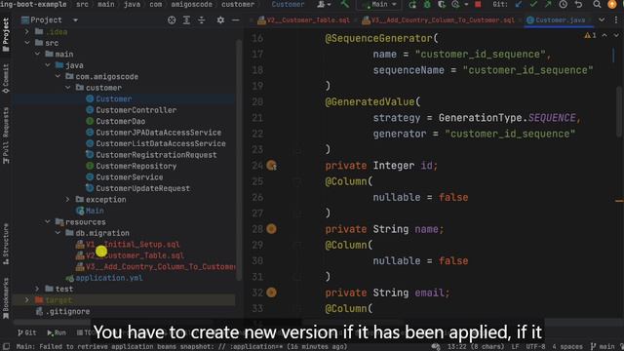
Task: Collapse the customer package
Action: tap(68, 87)
